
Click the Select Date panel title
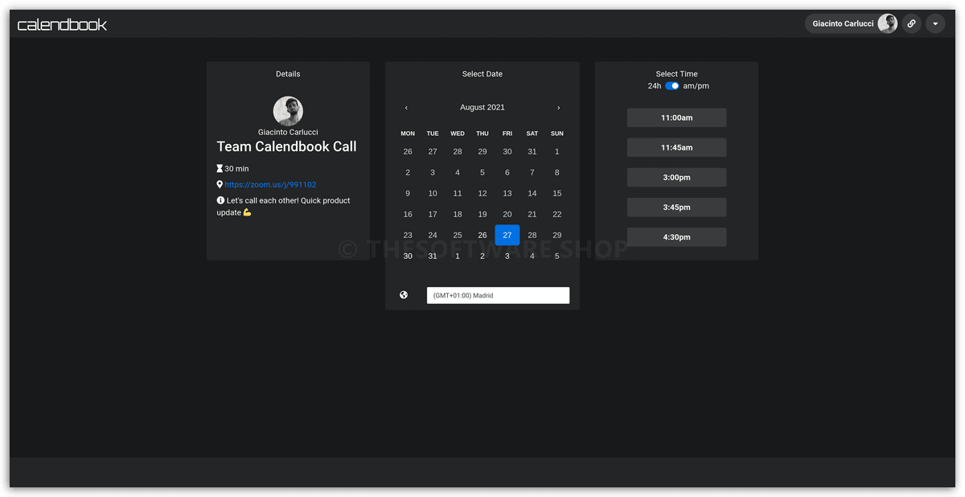pos(482,74)
